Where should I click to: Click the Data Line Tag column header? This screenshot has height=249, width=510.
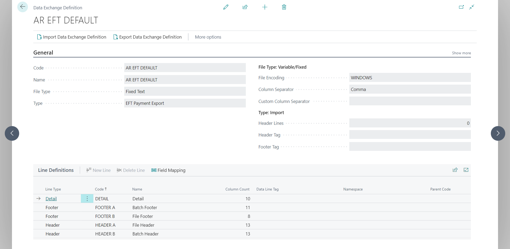click(x=267, y=189)
